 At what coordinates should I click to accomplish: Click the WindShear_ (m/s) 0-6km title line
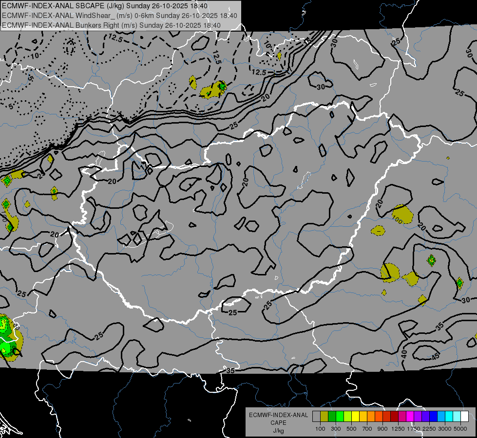(x=119, y=16)
